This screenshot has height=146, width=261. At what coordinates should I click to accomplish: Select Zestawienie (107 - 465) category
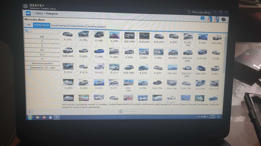pyautogui.click(x=43, y=68)
